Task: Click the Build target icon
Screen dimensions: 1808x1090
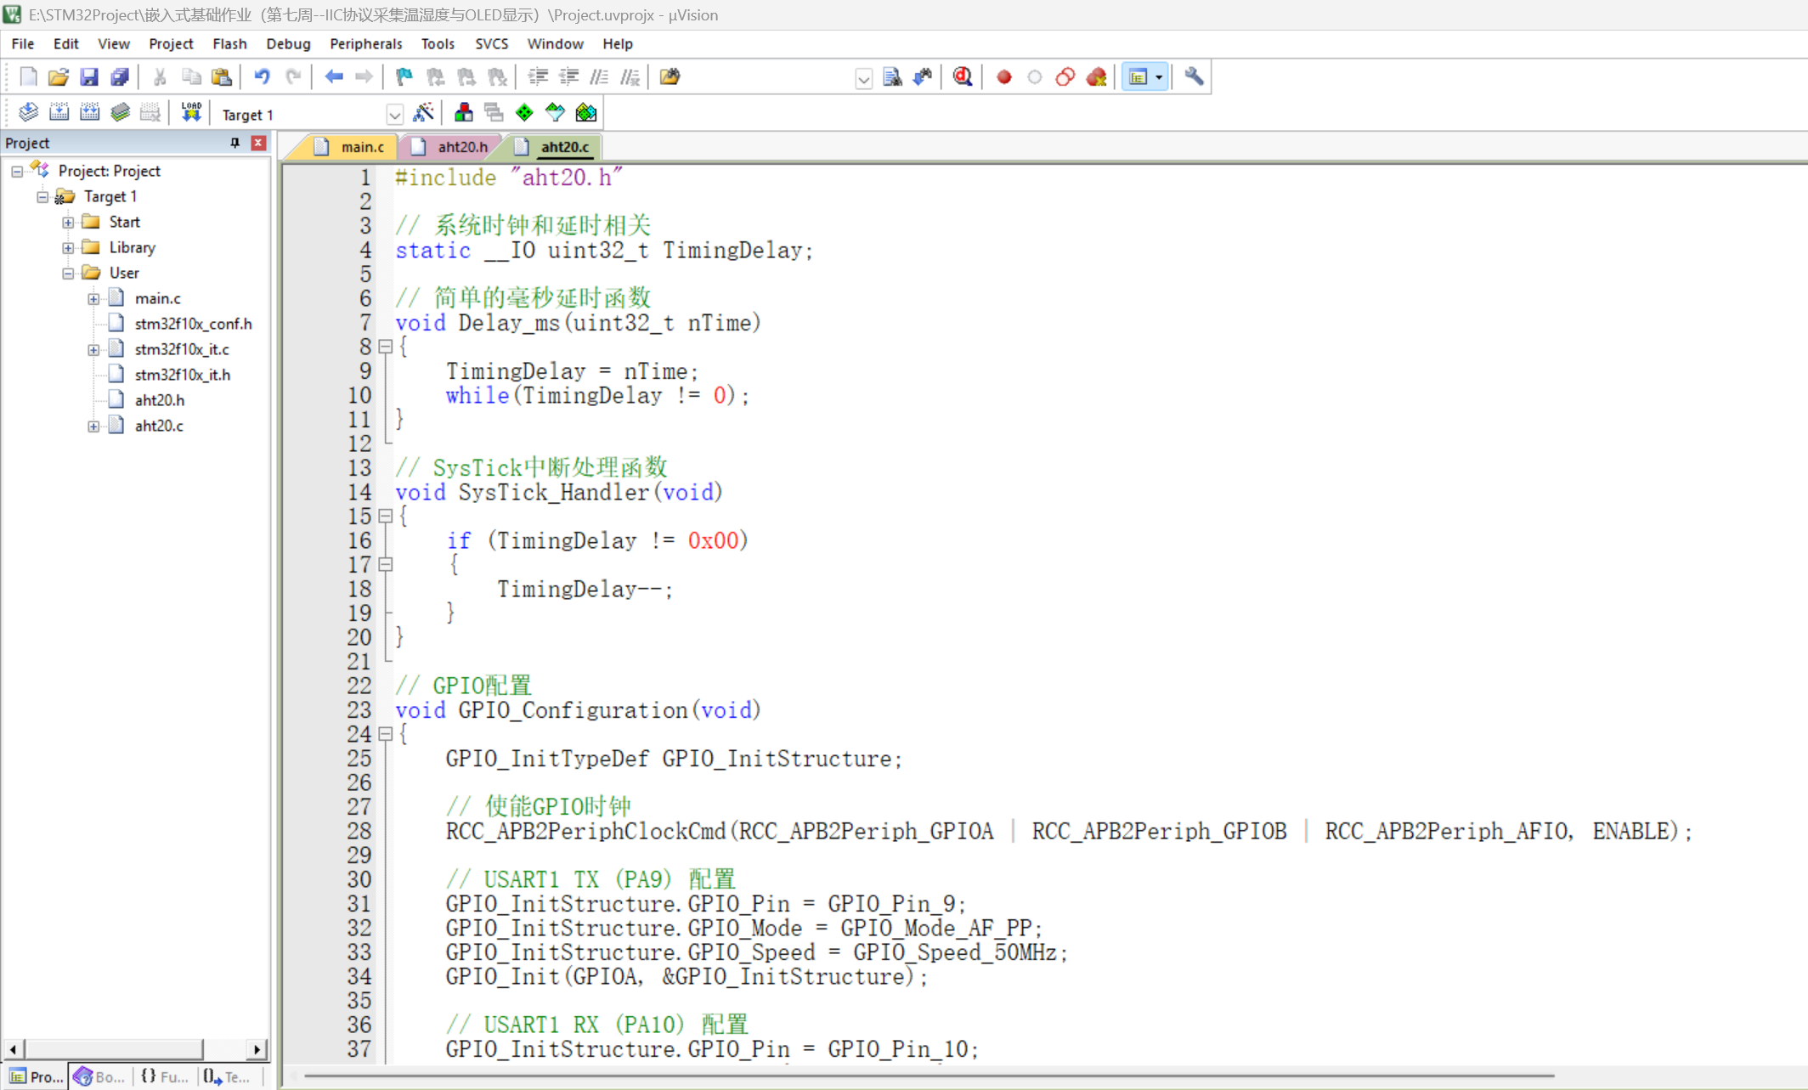Action: tap(59, 113)
